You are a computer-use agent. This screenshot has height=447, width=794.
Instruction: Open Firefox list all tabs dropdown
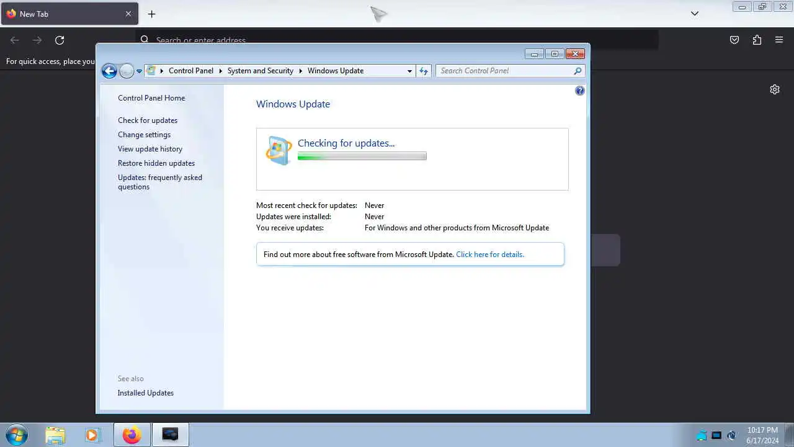(x=695, y=14)
